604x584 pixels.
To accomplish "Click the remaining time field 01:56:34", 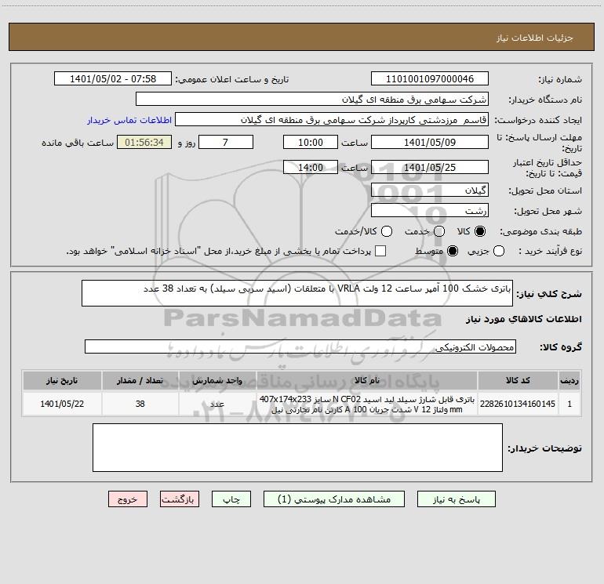I will (x=144, y=142).
